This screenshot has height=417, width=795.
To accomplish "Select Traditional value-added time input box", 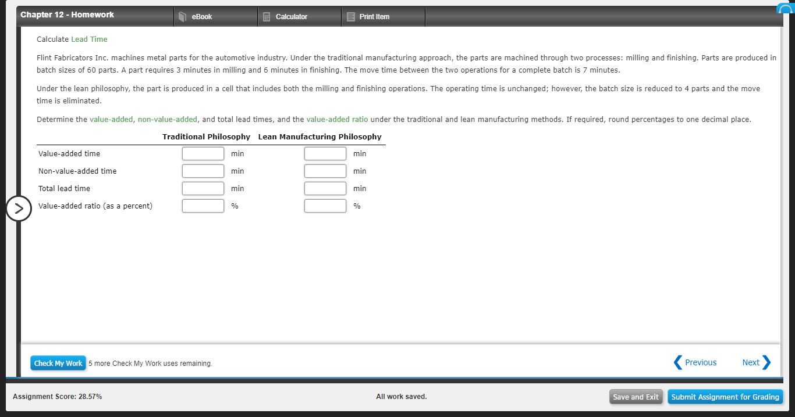I will pos(203,153).
